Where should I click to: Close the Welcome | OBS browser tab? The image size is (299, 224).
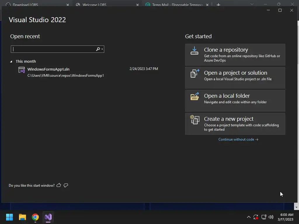[x=138, y=5]
